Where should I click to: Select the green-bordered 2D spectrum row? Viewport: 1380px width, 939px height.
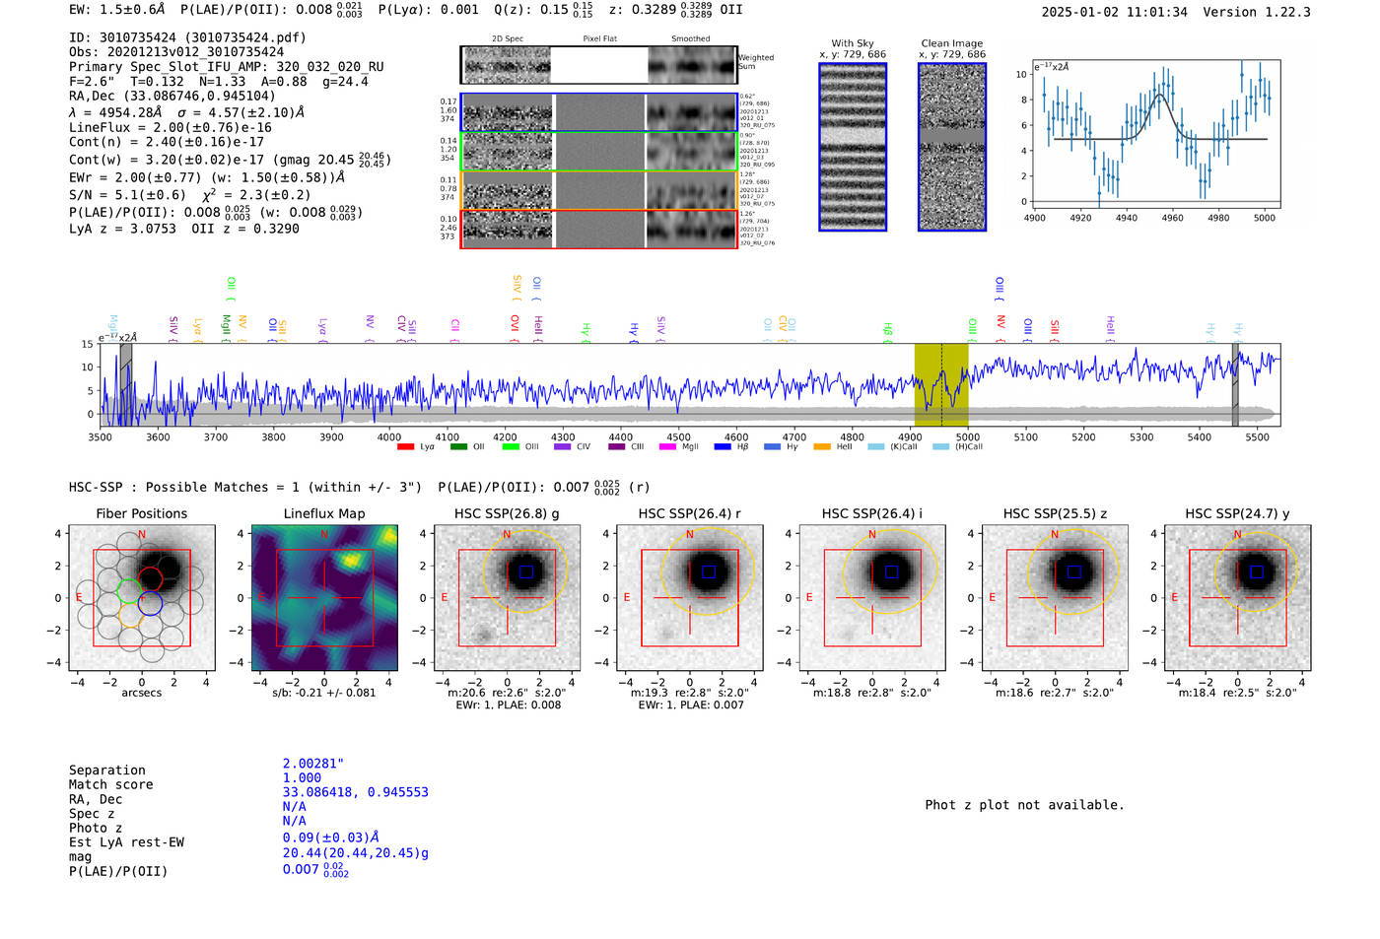(x=598, y=152)
